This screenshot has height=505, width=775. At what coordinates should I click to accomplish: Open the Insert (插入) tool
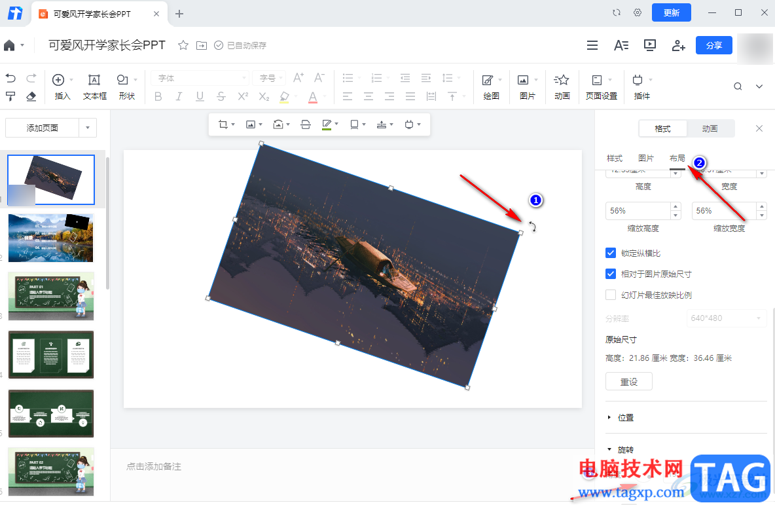pos(62,86)
